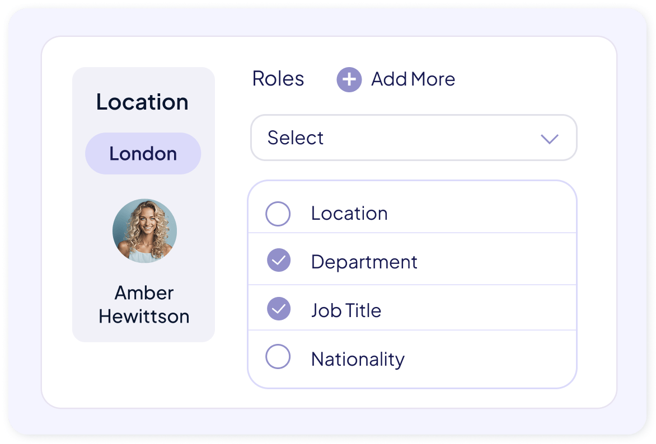Screen dimensions: 656x444
Task: Select the Location row label in list
Action: (349, 214)
